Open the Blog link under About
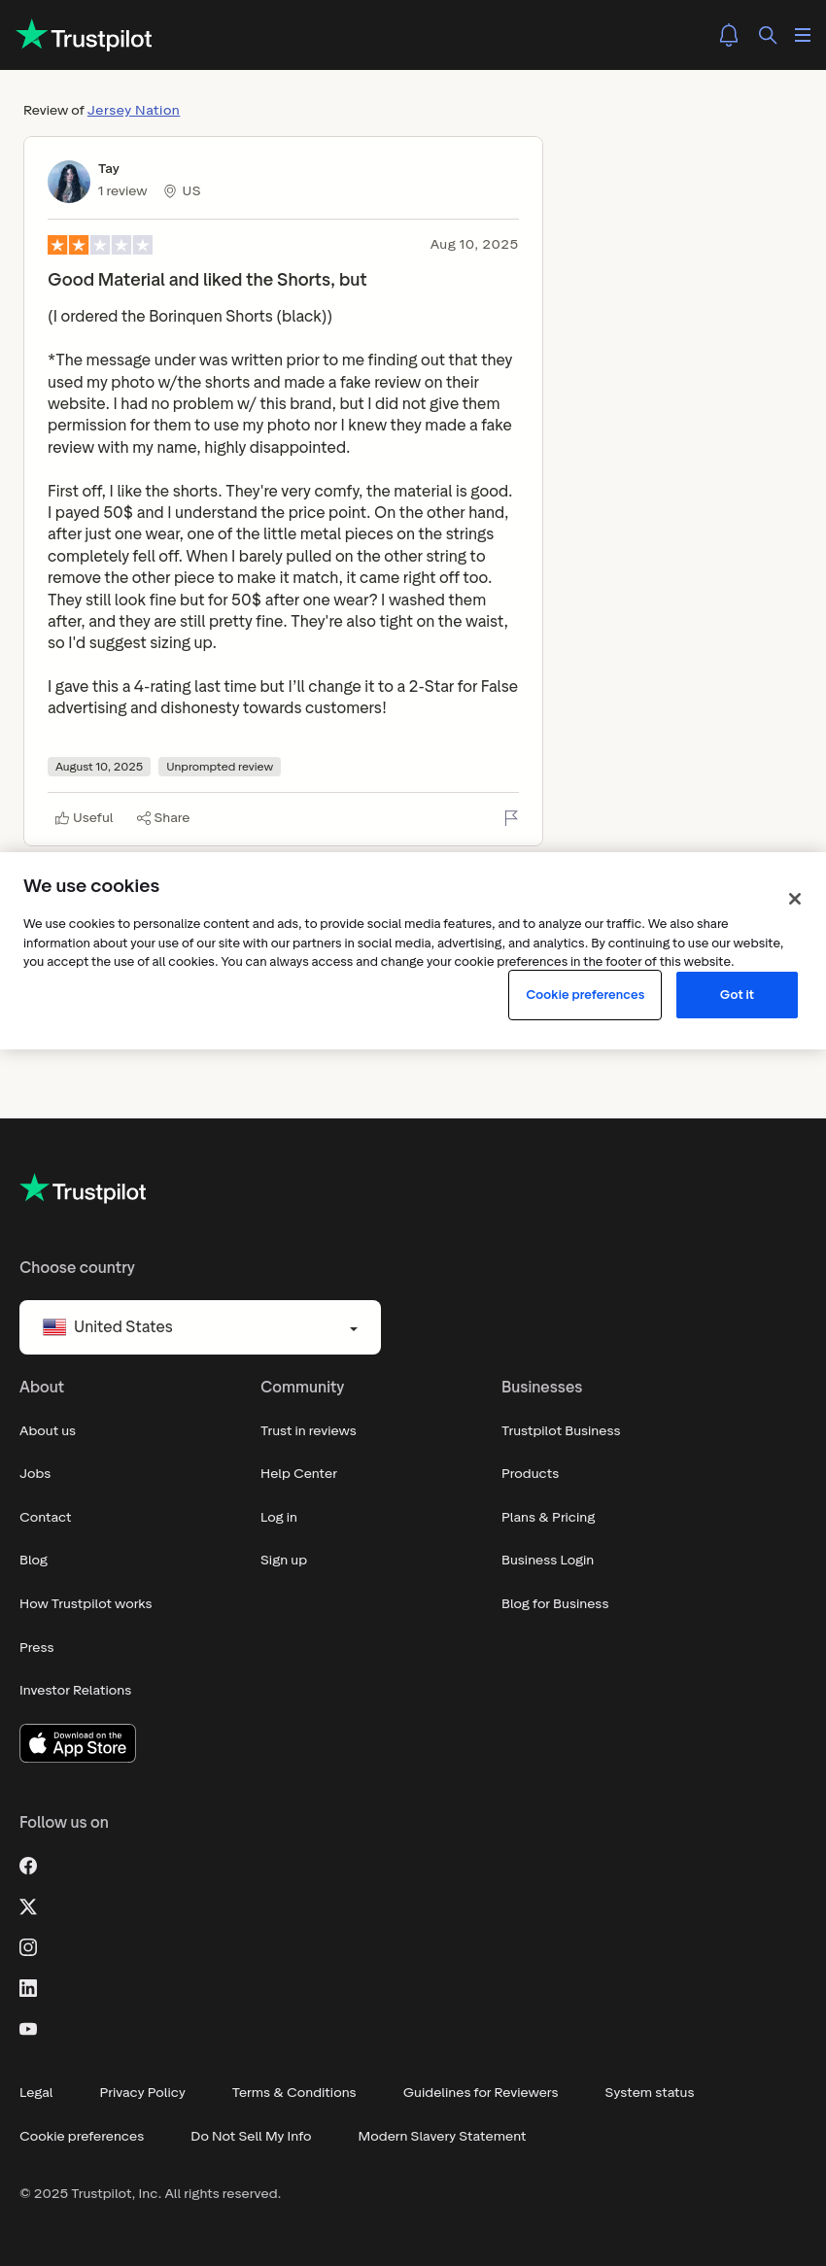The height and width of the screenshot is (2266, 826). point(34,1561)
